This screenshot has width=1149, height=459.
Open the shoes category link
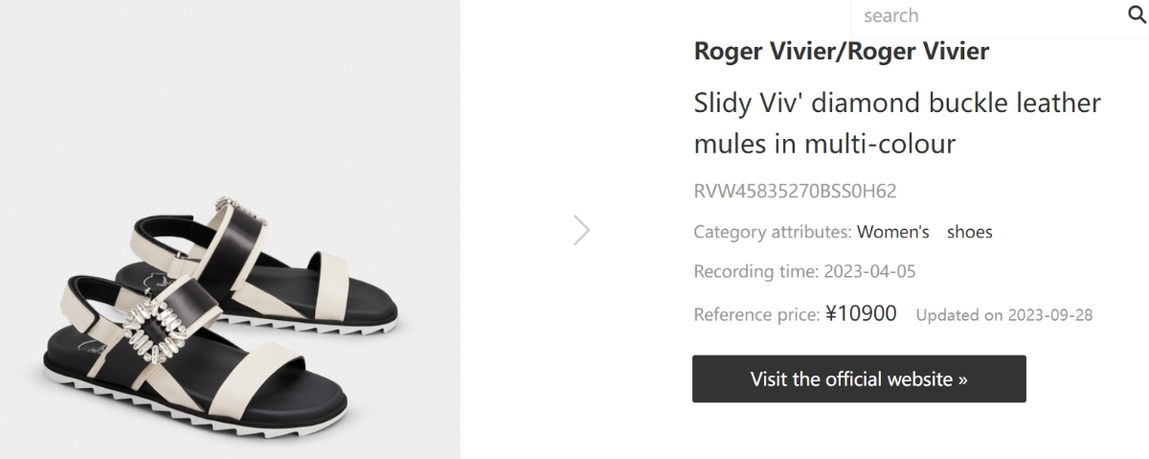click(969, 232)
